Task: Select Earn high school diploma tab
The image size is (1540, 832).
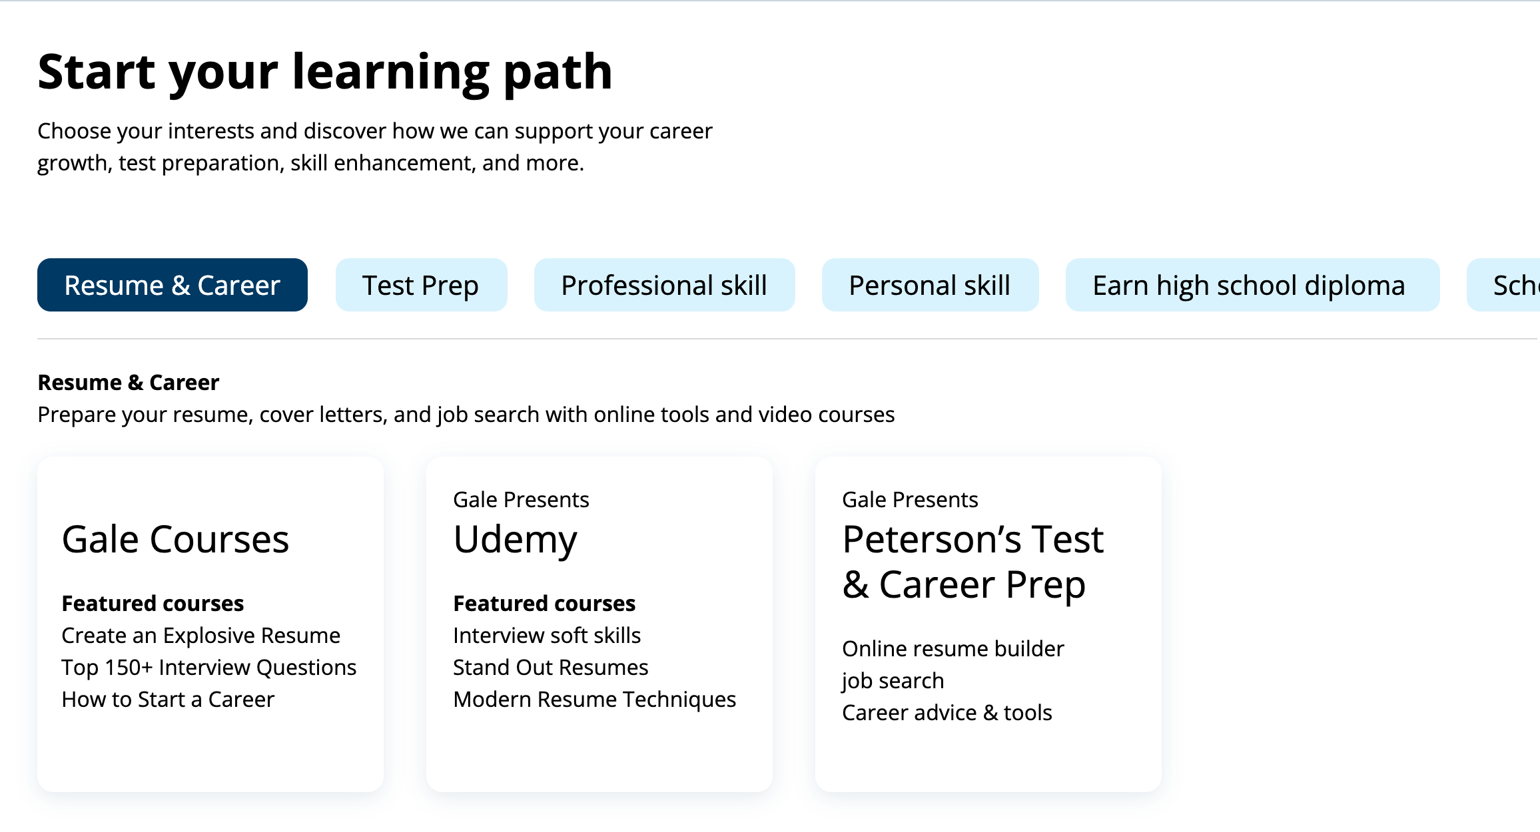Action: click(1252, 285)
